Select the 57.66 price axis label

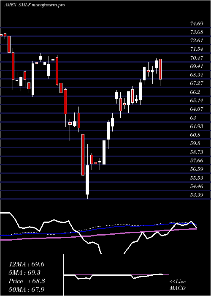pyautogui.click(x=197, y=160)
